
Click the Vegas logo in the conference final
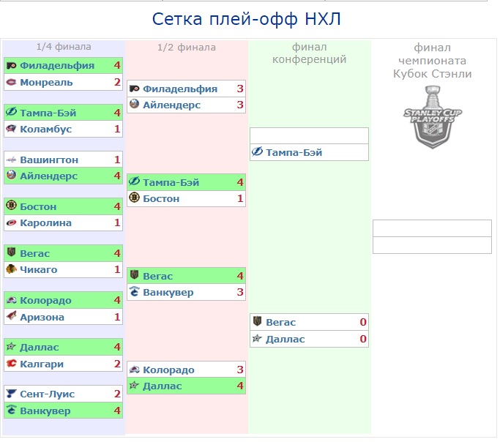(257, 321)
